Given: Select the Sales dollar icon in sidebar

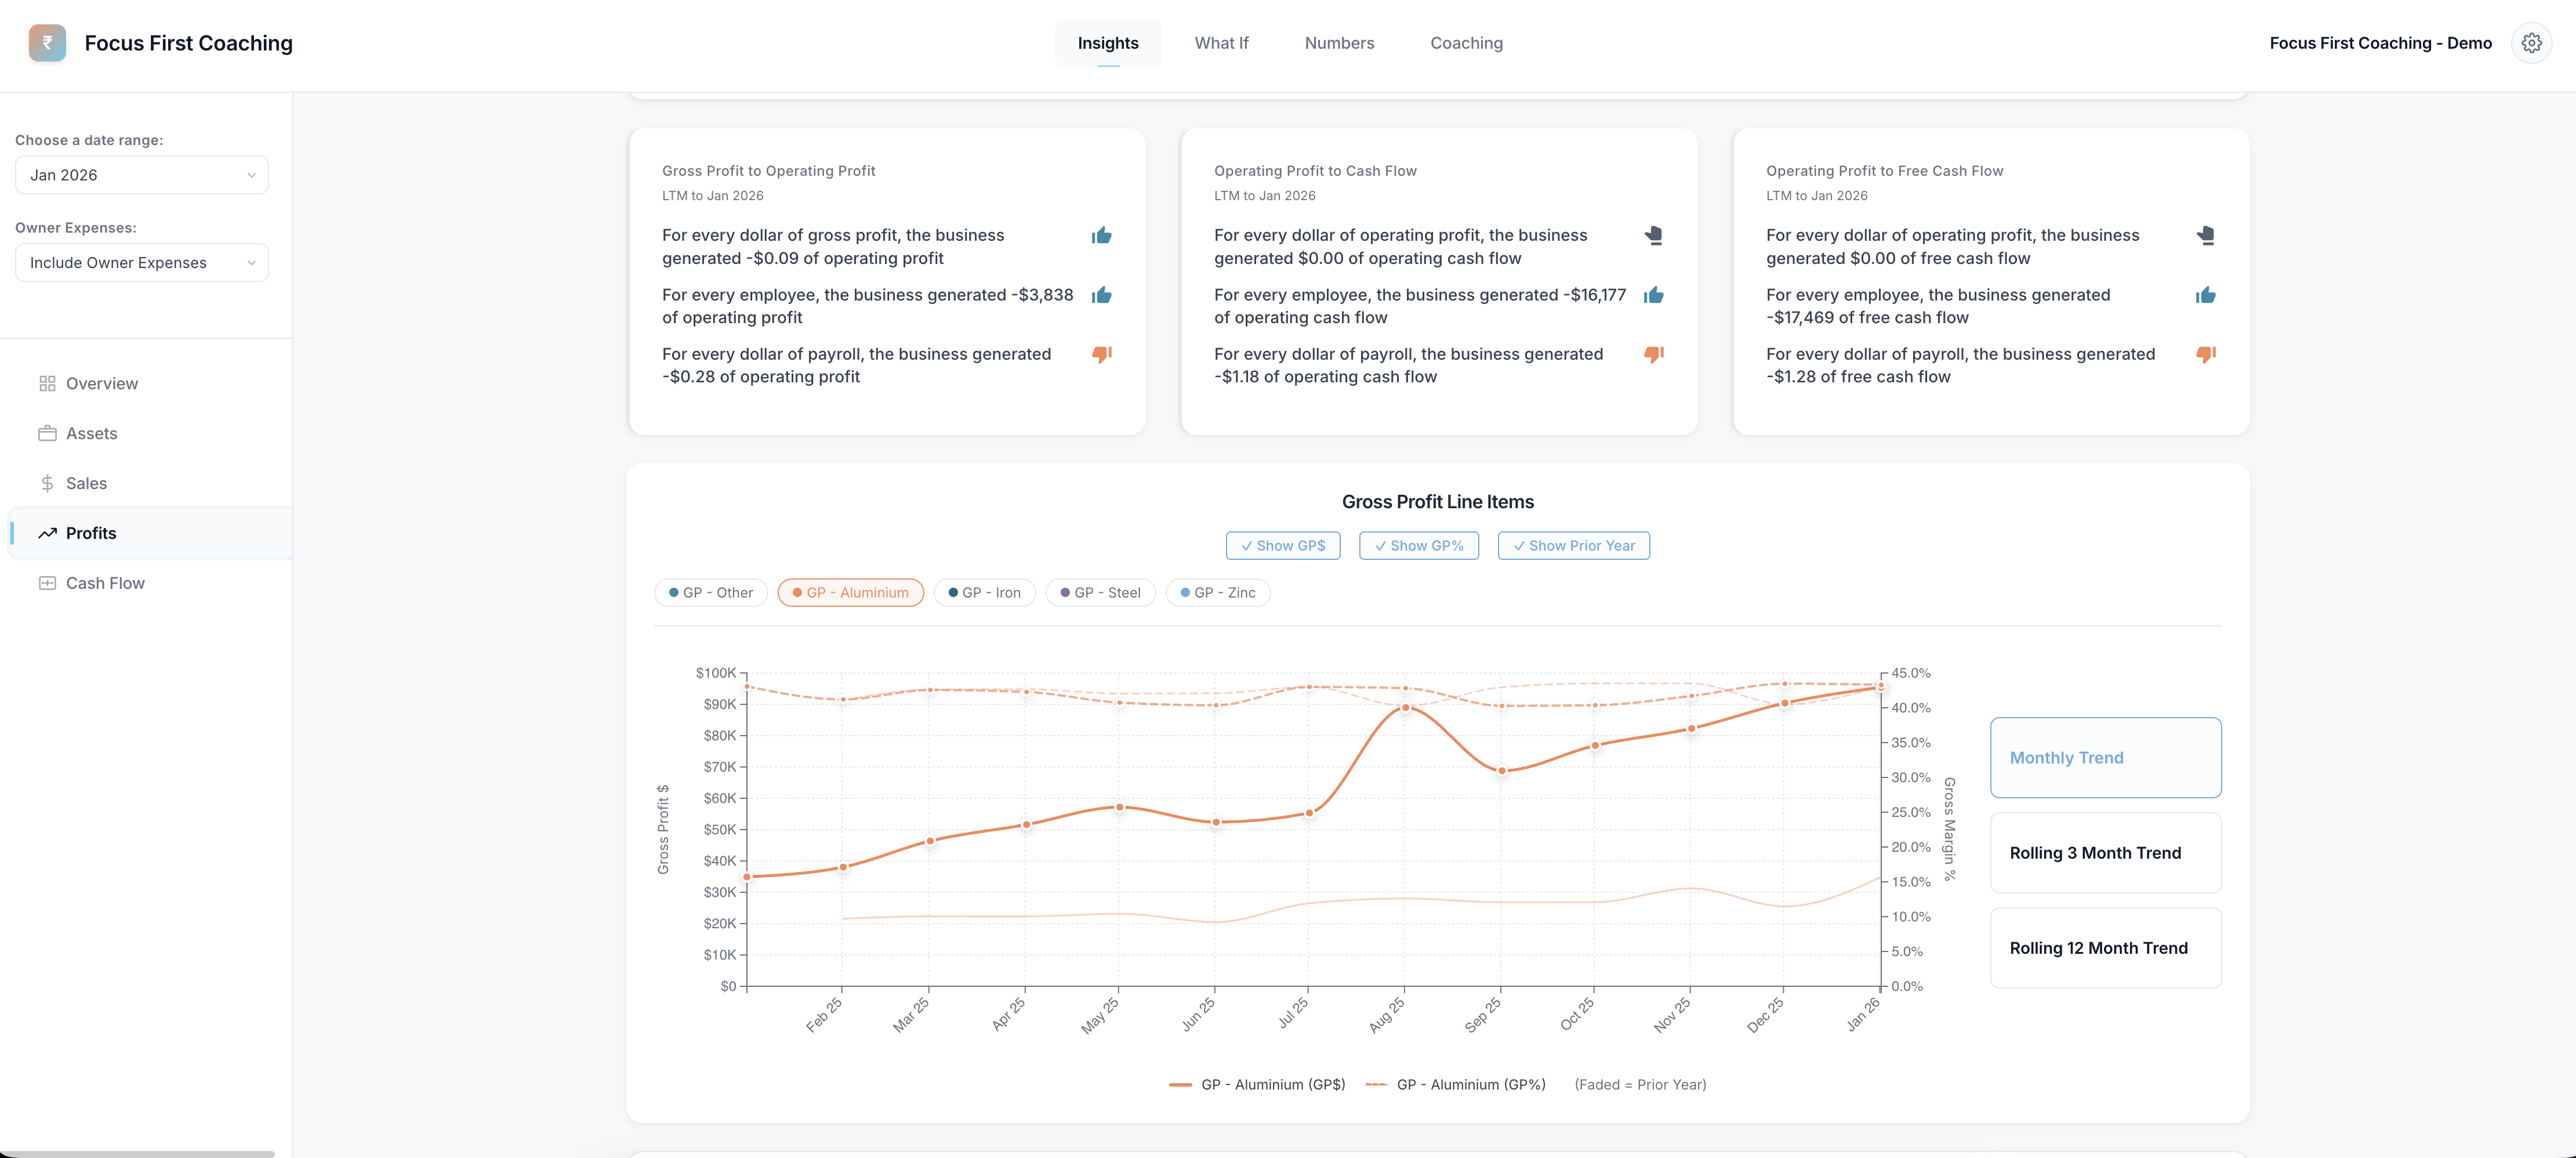Looking at the screenshot, I should (47, 483).
